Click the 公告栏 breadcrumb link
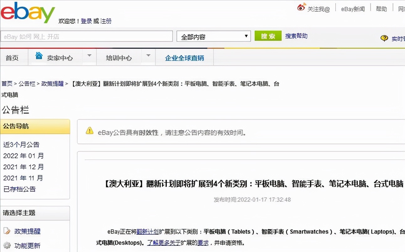 point(24,83)
